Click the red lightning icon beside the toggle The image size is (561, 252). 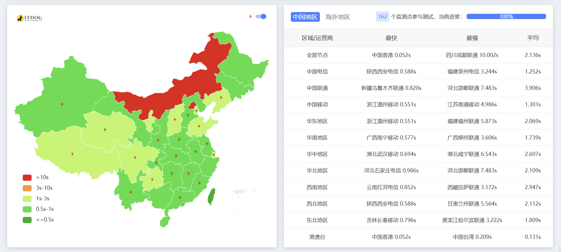pos(251,16)
